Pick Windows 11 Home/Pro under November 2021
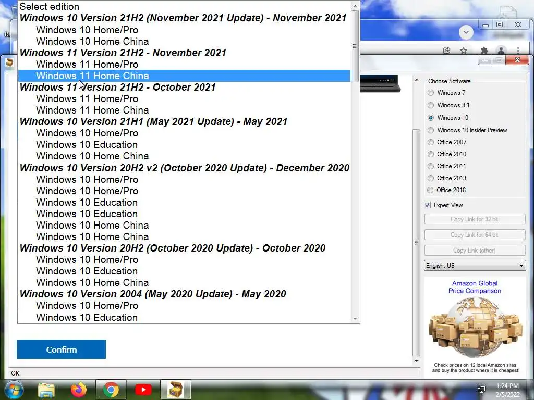534x400 pixels. tap(184, 64)
